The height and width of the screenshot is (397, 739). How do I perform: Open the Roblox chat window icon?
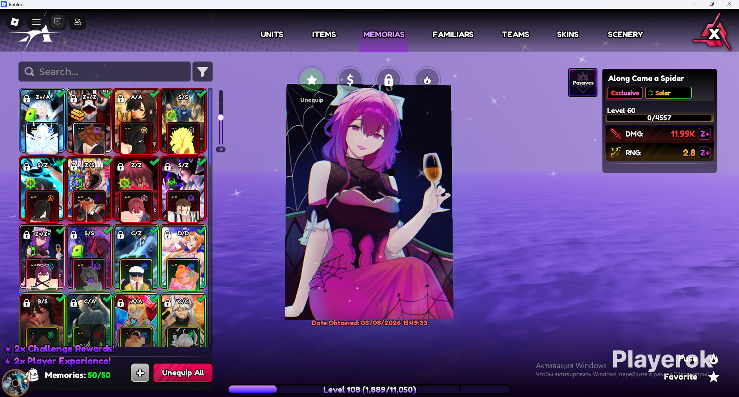(58, 22)
